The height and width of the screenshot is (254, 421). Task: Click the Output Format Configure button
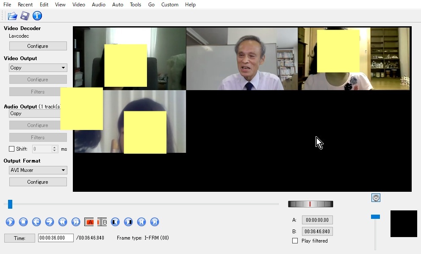tap(38, 182)
